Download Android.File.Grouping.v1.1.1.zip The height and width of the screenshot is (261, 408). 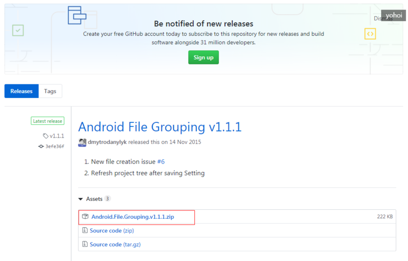tap(132, 217)
